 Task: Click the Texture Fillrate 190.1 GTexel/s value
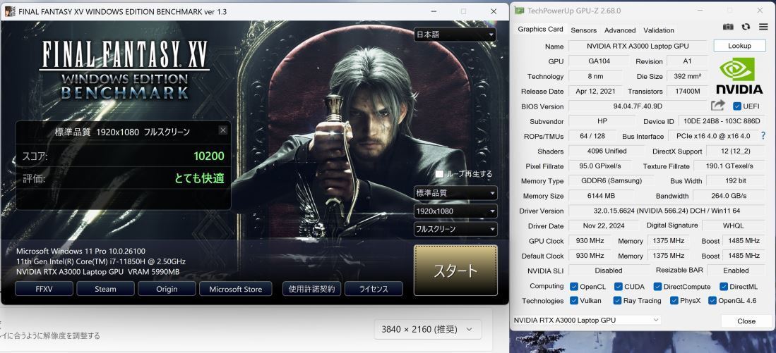(729, 166)
